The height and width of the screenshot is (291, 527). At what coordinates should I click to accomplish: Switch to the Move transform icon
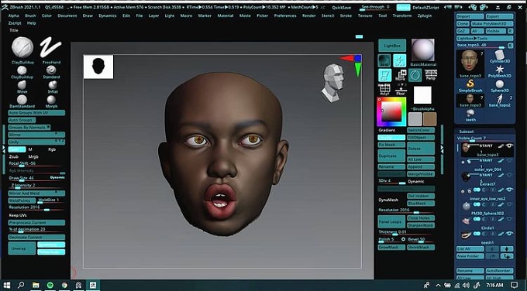(400, 75)
